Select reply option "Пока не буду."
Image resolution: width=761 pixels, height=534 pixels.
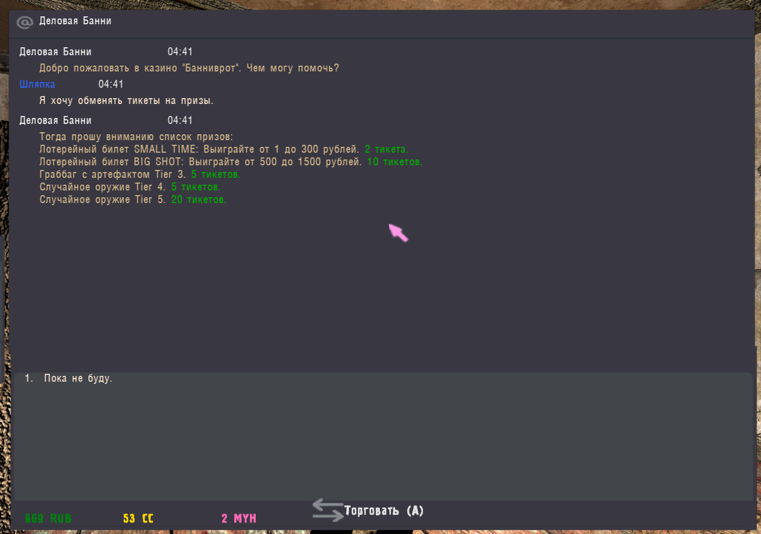78,379
